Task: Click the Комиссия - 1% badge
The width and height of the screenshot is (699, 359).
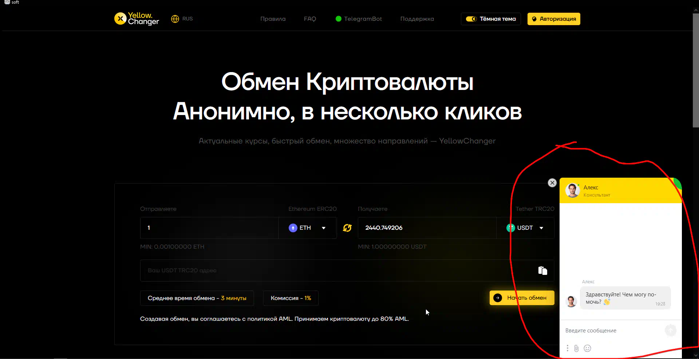Action: pos(291,298)
